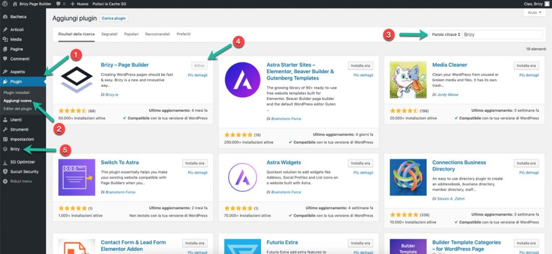
Task: Click Futurio Extra title link
Action: click(x=282, y=242)
